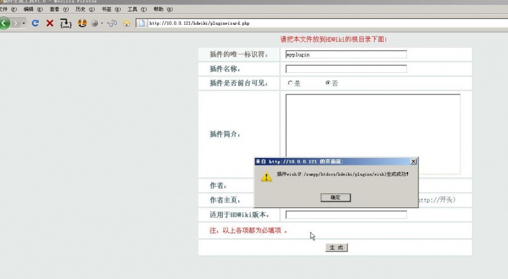The height and width of the screenshot is (279, 508).
Task: Go back with the green back arrow
Action: pyautogui.click(x=4, y=23)
